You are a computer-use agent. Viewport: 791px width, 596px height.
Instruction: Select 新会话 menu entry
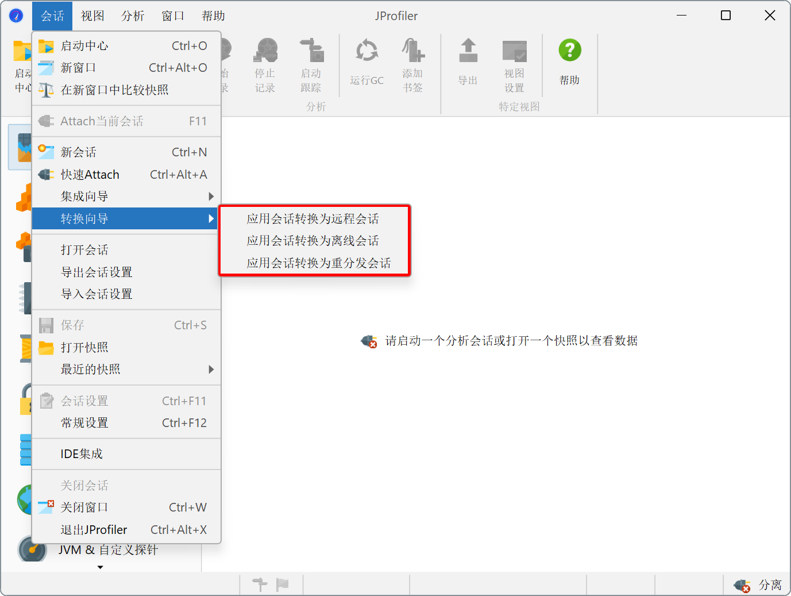pos(126,152)
